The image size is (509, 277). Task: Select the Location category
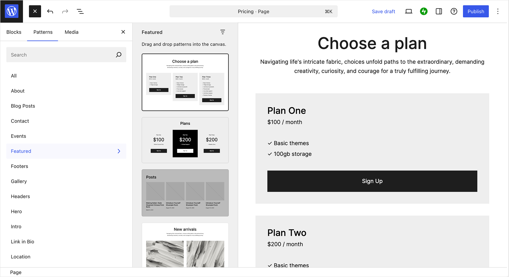[66, 257]
